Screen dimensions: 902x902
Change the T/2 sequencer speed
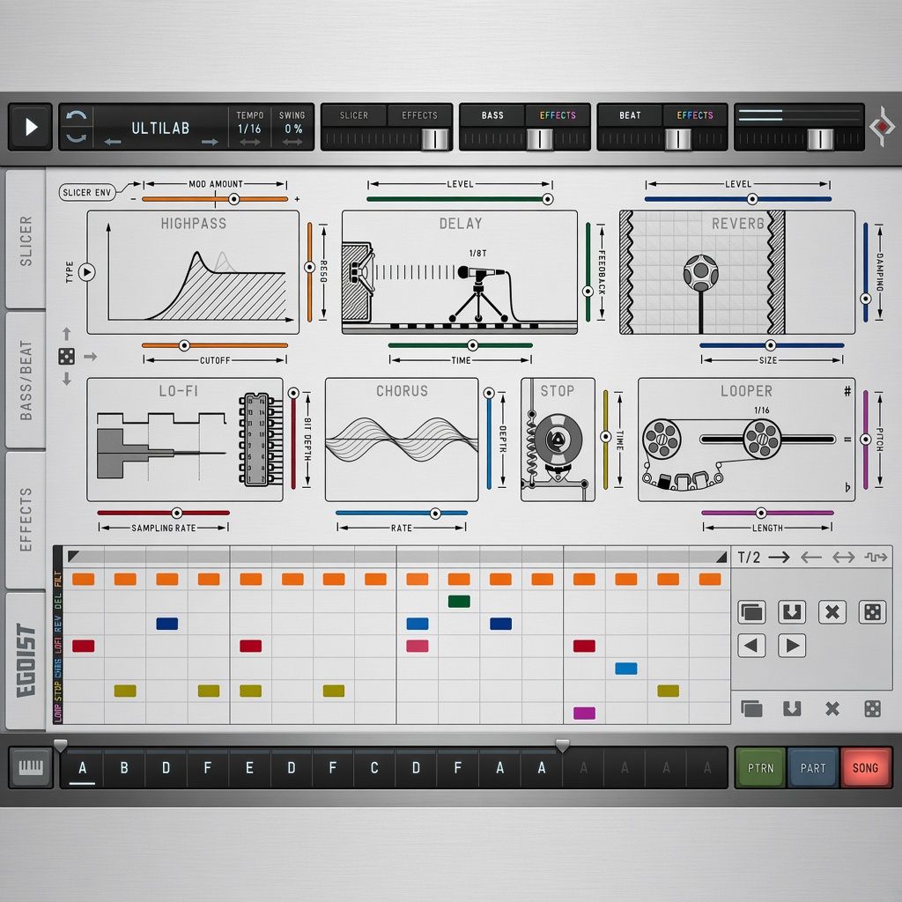tap(749, 557)
